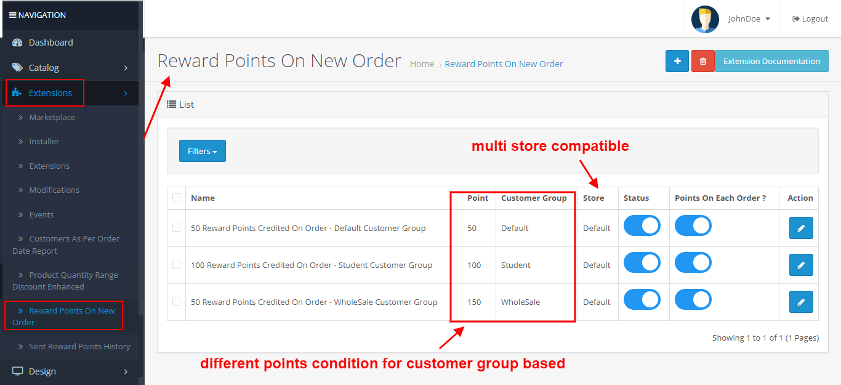
Task: Click the hamburger Navigation icon
Action: coord(12,15)
